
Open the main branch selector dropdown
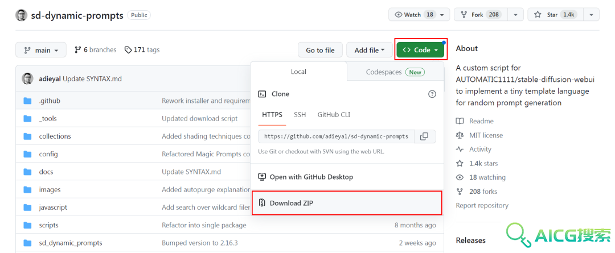tap(41, 50)
